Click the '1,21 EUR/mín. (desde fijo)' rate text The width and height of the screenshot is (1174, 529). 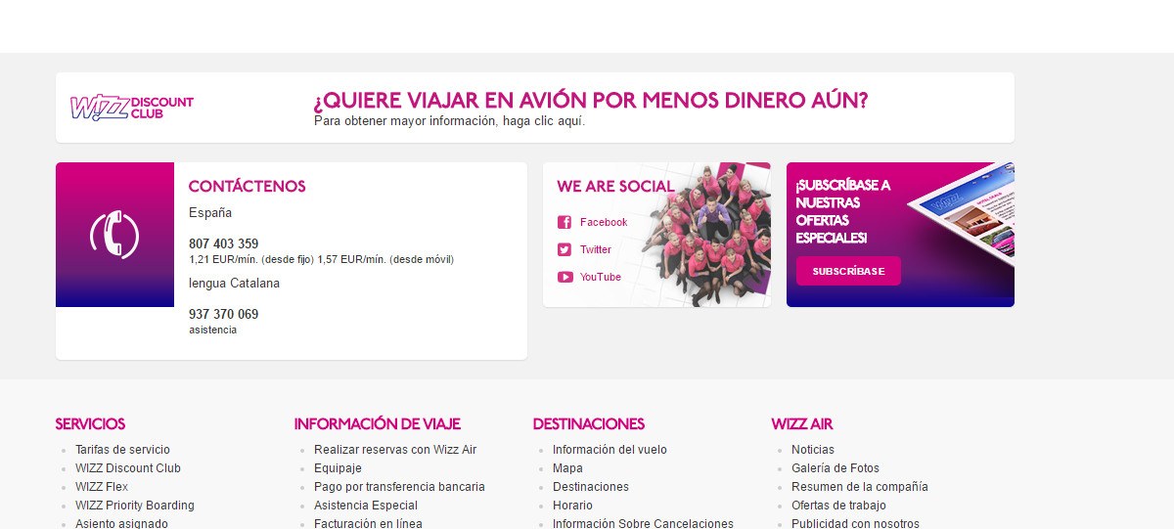click(251, 260)
